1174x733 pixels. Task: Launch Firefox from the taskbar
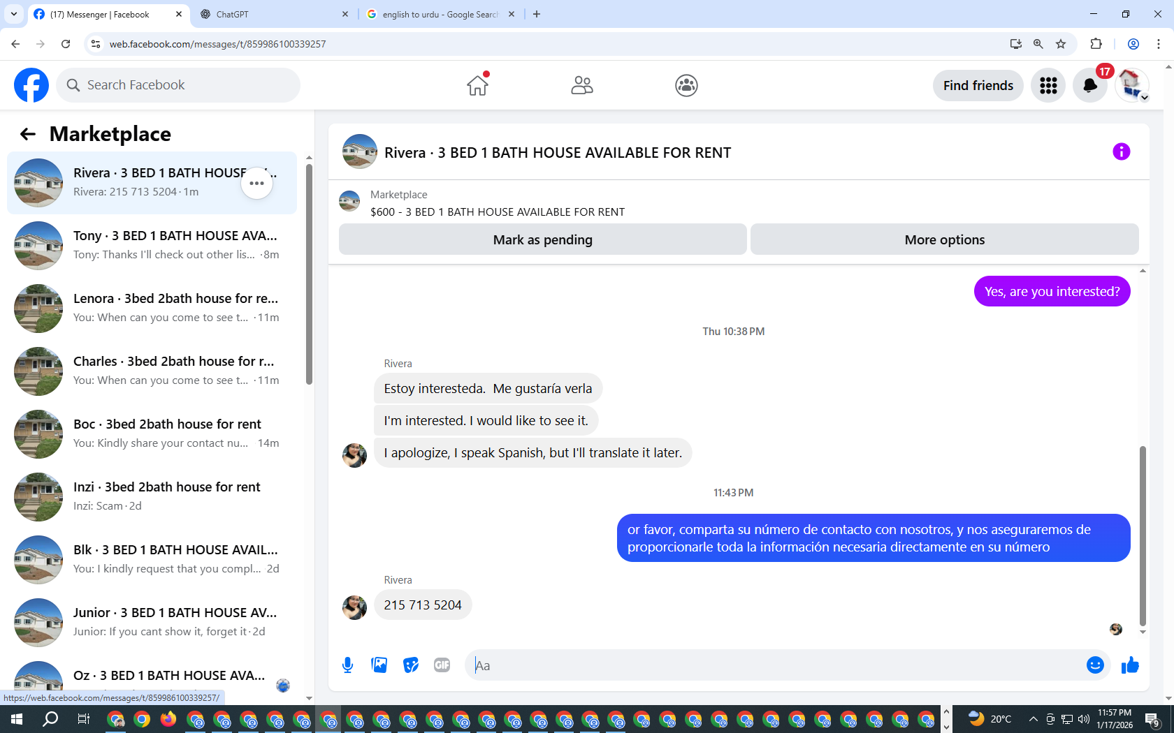[168, 719]
